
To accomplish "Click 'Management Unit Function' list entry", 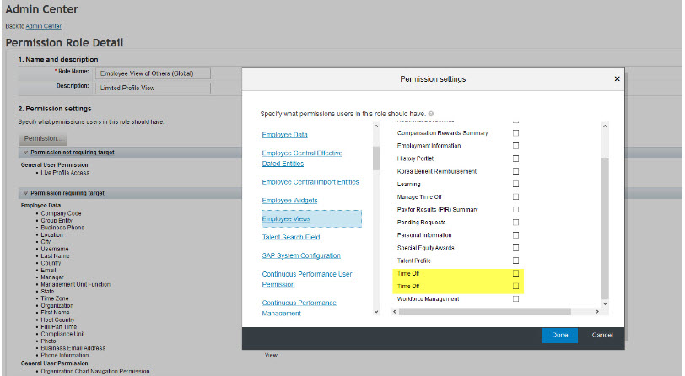I will coord(76,284).
